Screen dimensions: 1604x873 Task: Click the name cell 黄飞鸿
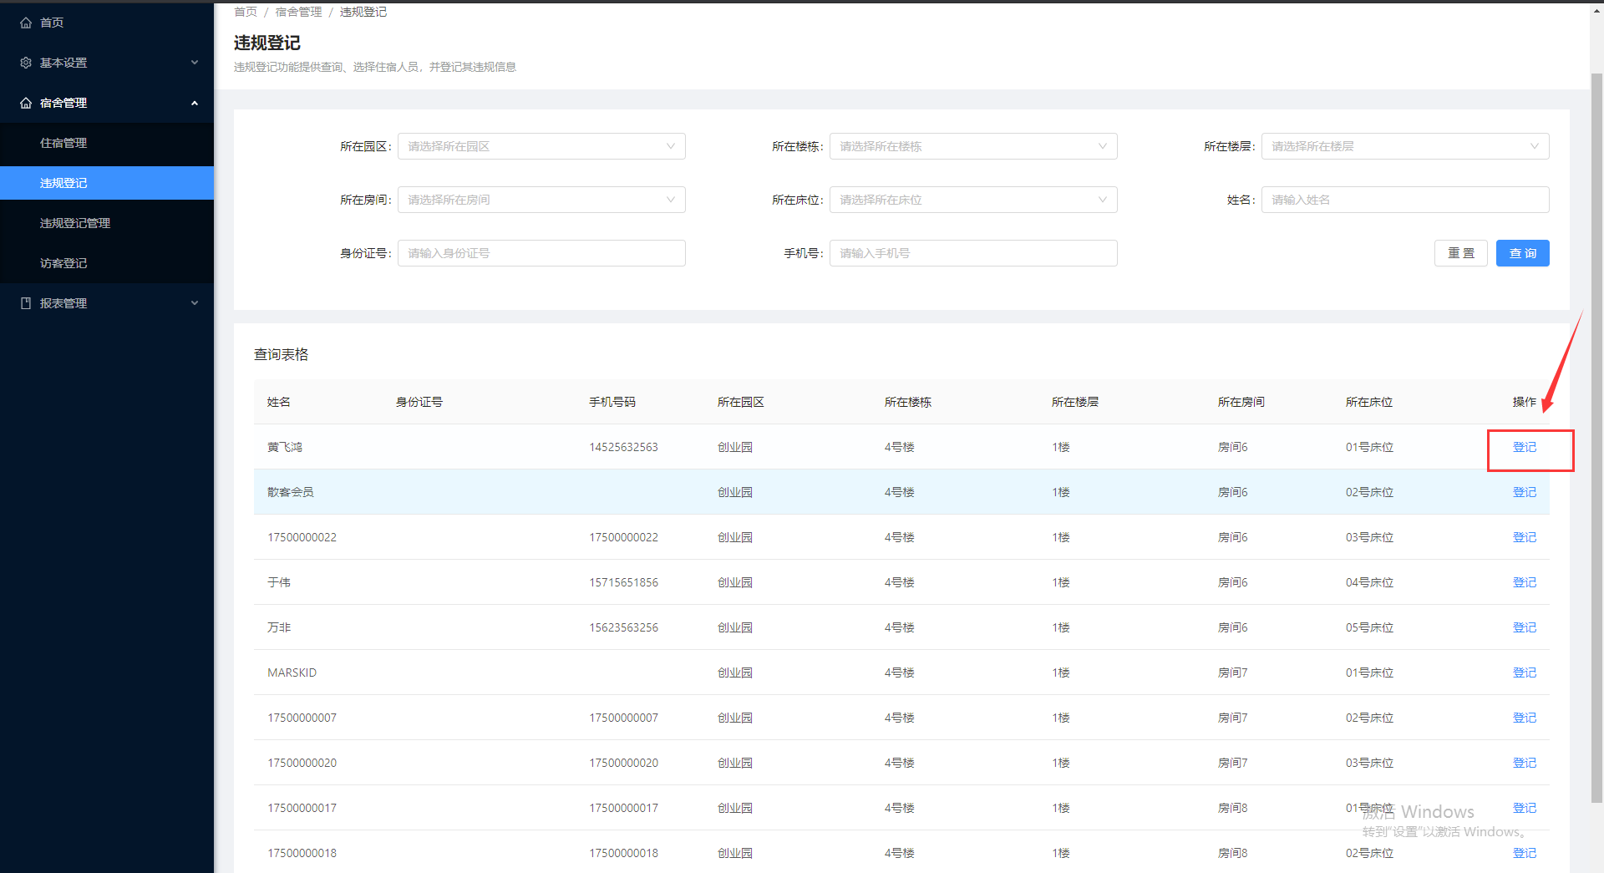click(x=285, y=447)
